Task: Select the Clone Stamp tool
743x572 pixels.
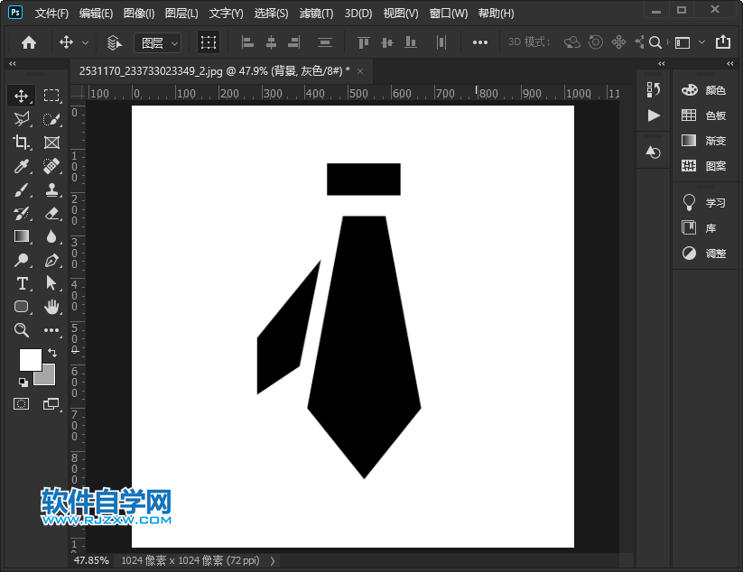Action: tap(51, 189)
